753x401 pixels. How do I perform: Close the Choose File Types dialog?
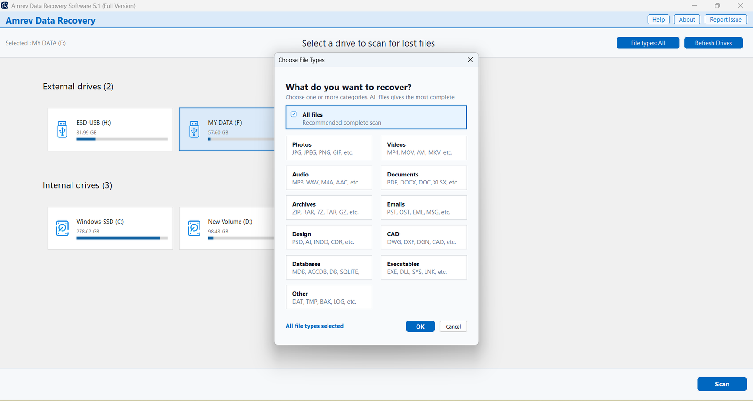470,60
